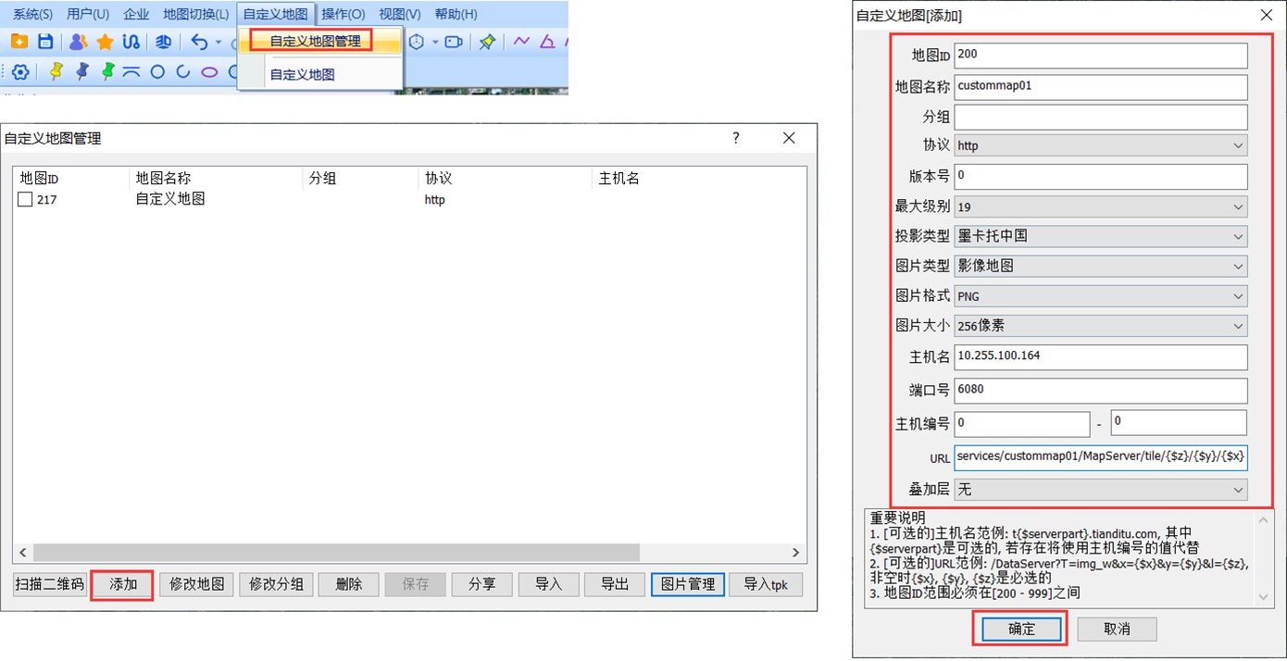Viewport: 1287px width, 661px height.
Task: Click the camera recording icon
Action: click(454, 42)
